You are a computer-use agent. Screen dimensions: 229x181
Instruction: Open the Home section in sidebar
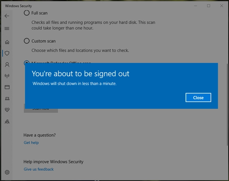pos(7,42)
